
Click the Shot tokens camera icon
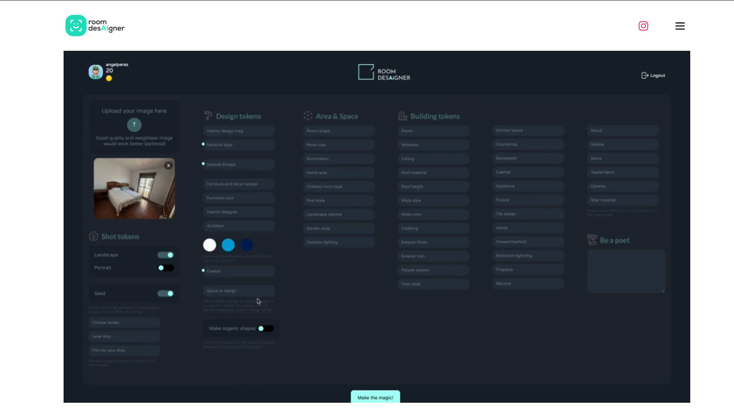pyautogui.click(x=94, y=236)
